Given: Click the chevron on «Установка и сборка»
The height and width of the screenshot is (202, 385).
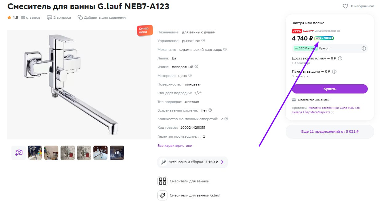Looking at the screenshot, I should 222,162.
